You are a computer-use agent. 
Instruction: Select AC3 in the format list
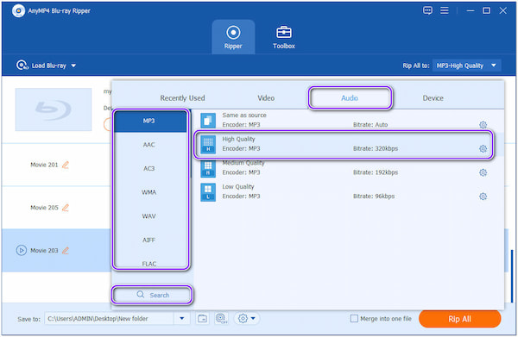click(149, 169)
